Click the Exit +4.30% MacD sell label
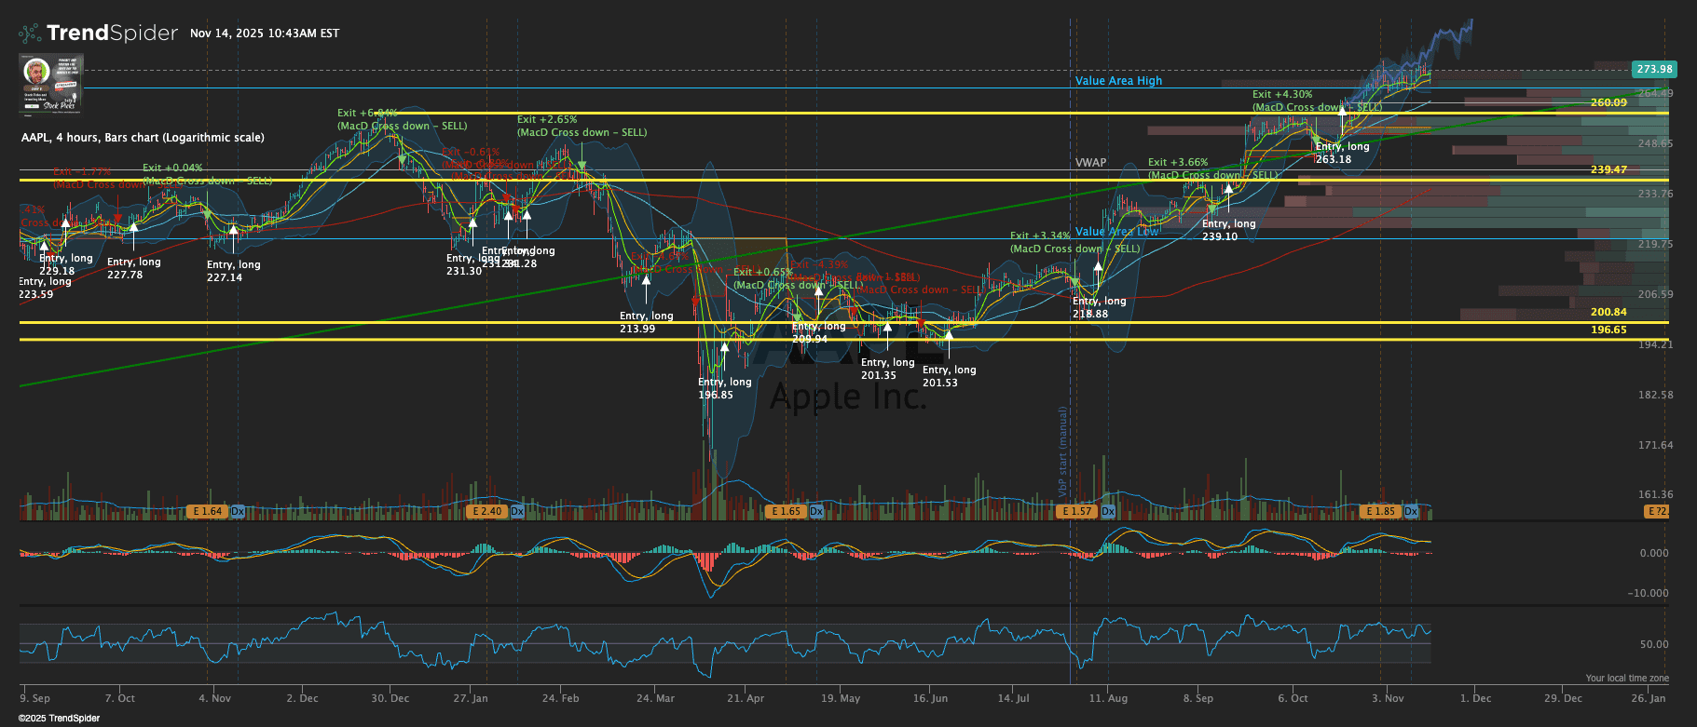The width and height of the screenshot is (1697, 727). click(x=1282, y=95)
